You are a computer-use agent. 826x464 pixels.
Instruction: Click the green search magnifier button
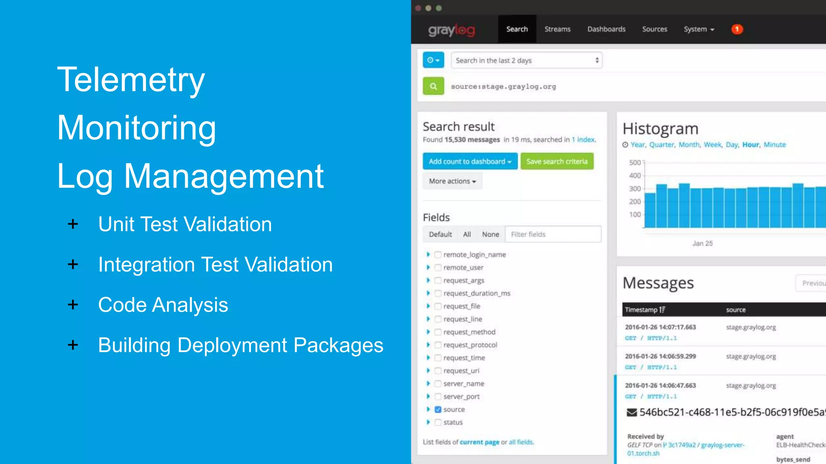433,86
